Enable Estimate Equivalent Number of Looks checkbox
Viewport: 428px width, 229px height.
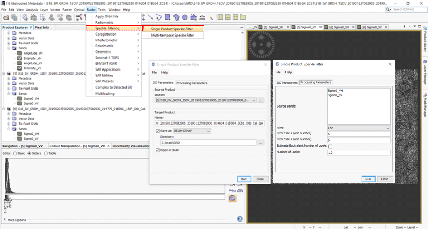330,146
